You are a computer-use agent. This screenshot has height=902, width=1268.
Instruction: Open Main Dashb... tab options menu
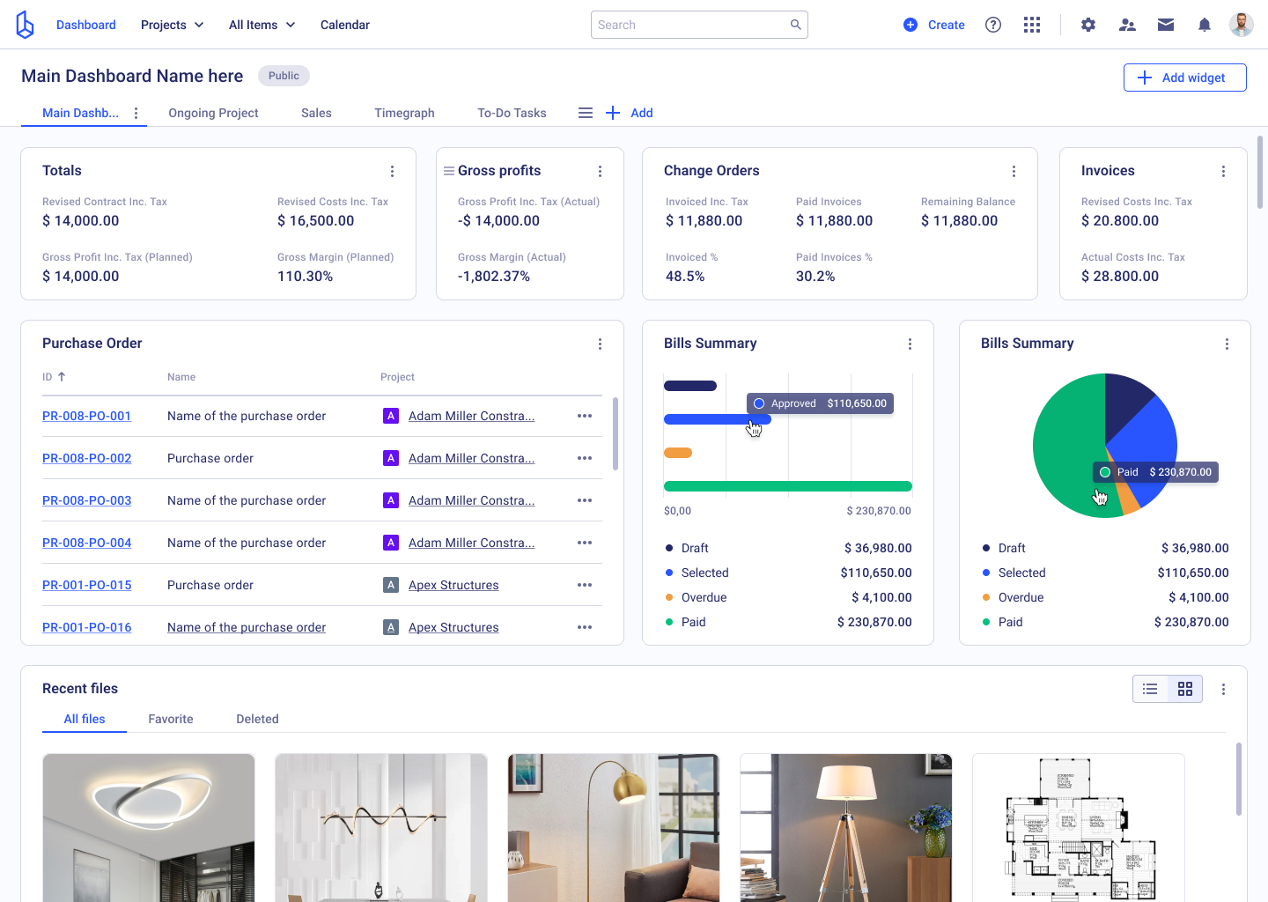click(136, 113)
